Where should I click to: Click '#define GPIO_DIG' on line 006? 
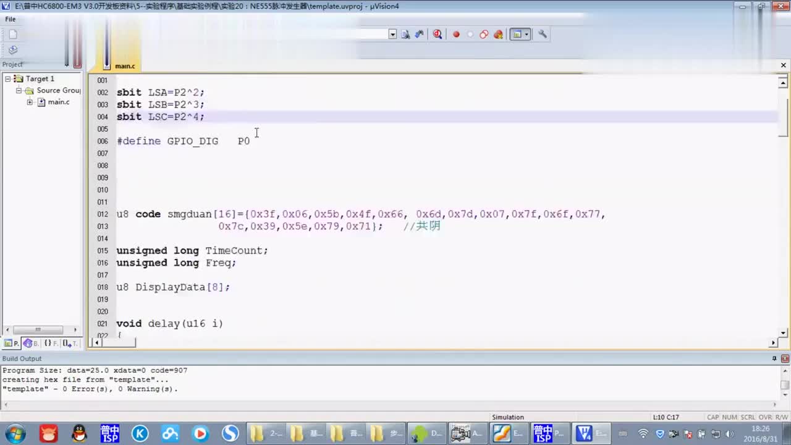point(167,141)
